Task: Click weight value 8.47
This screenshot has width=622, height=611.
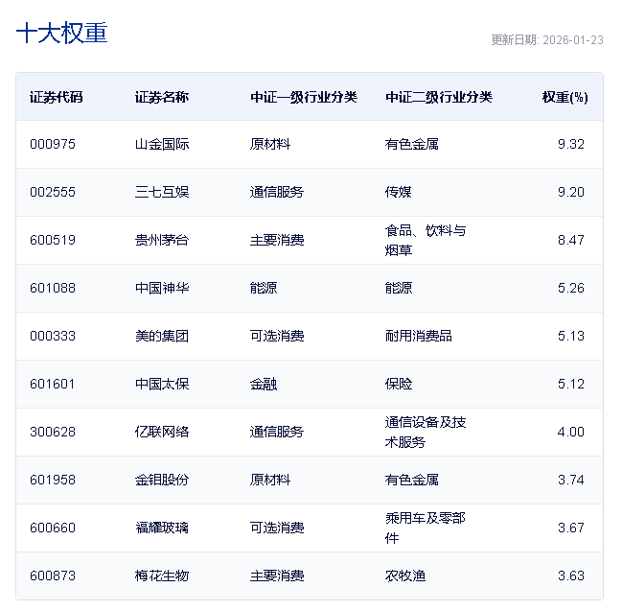Action: [x=571, y=240]
